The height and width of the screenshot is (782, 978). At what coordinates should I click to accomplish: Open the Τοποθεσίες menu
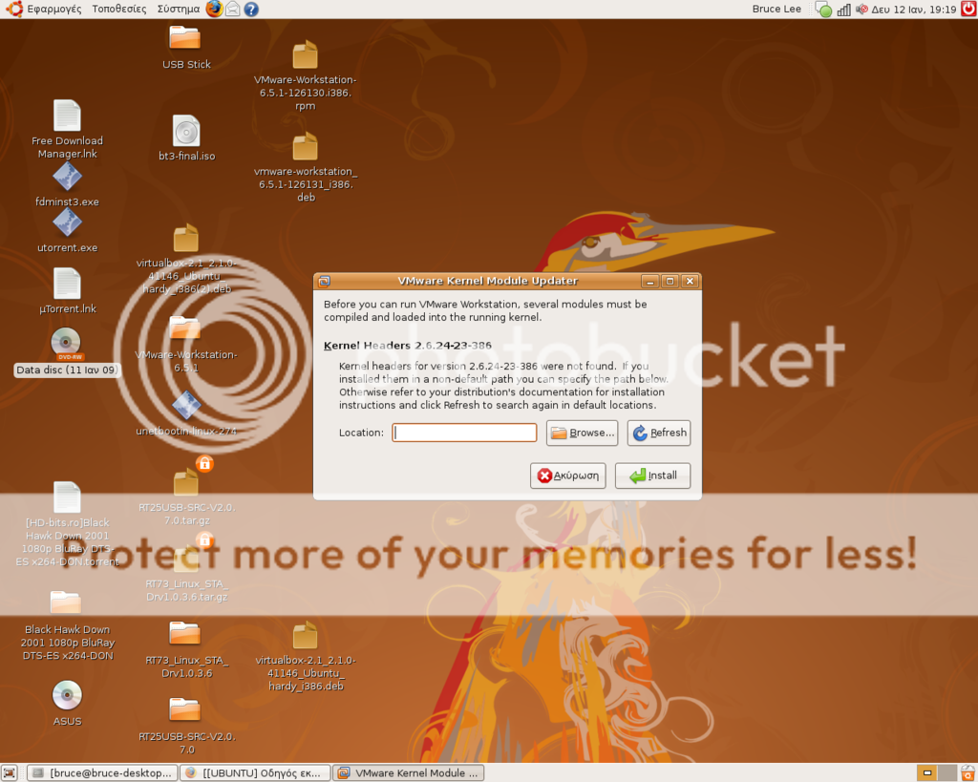coord(119,9)
